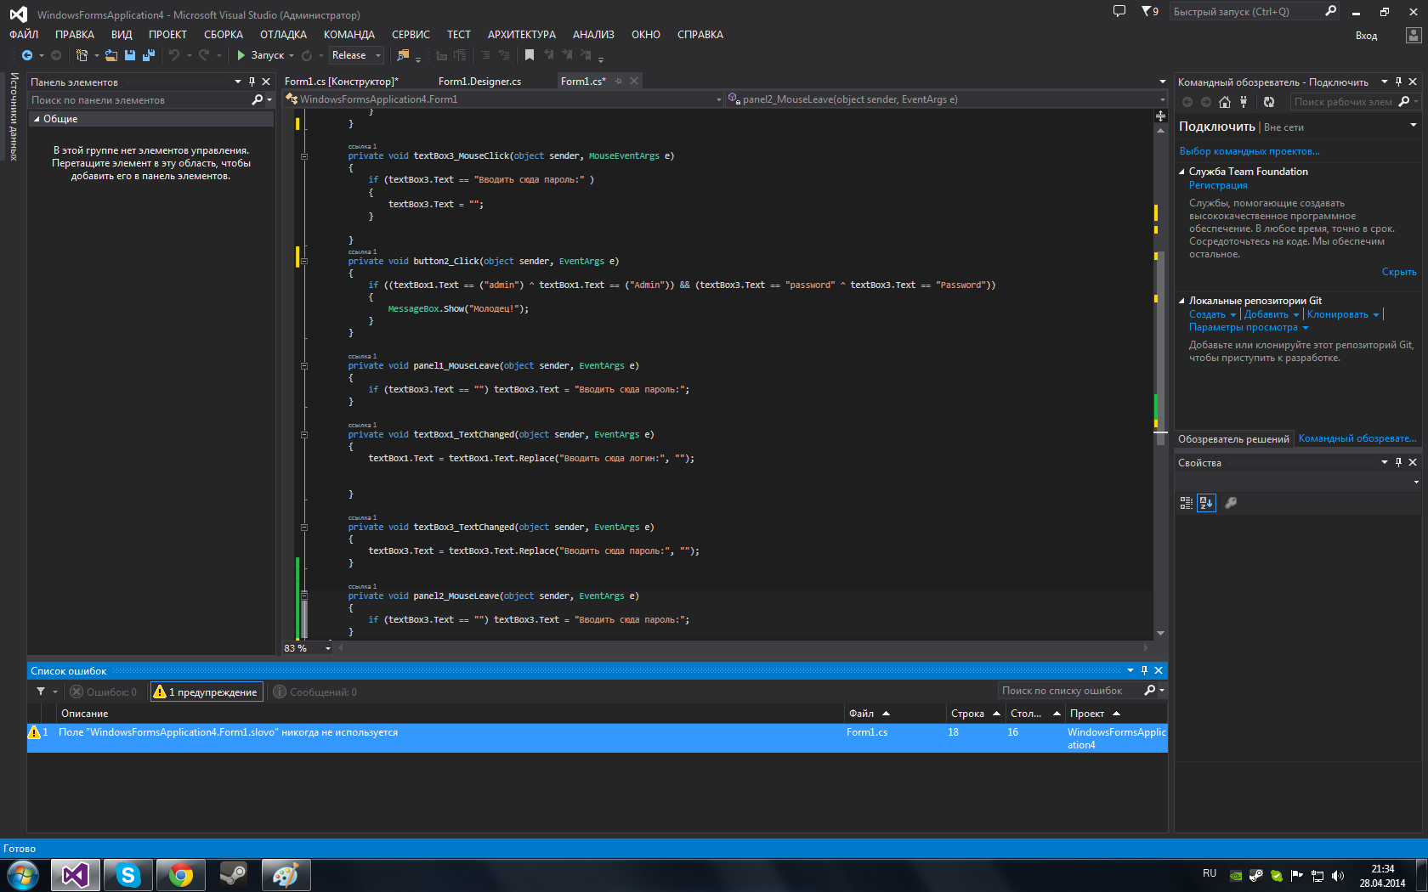Open the СБОРКА menu
Viewport: 1428px width, 892px height.
coord(223,35)
